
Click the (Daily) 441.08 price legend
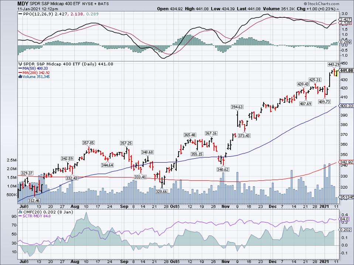(x=97, y=64)
